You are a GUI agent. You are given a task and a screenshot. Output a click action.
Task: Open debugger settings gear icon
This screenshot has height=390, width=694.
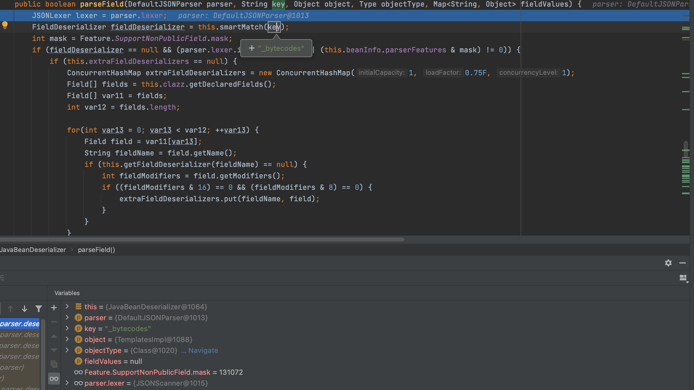click(668, 263)
